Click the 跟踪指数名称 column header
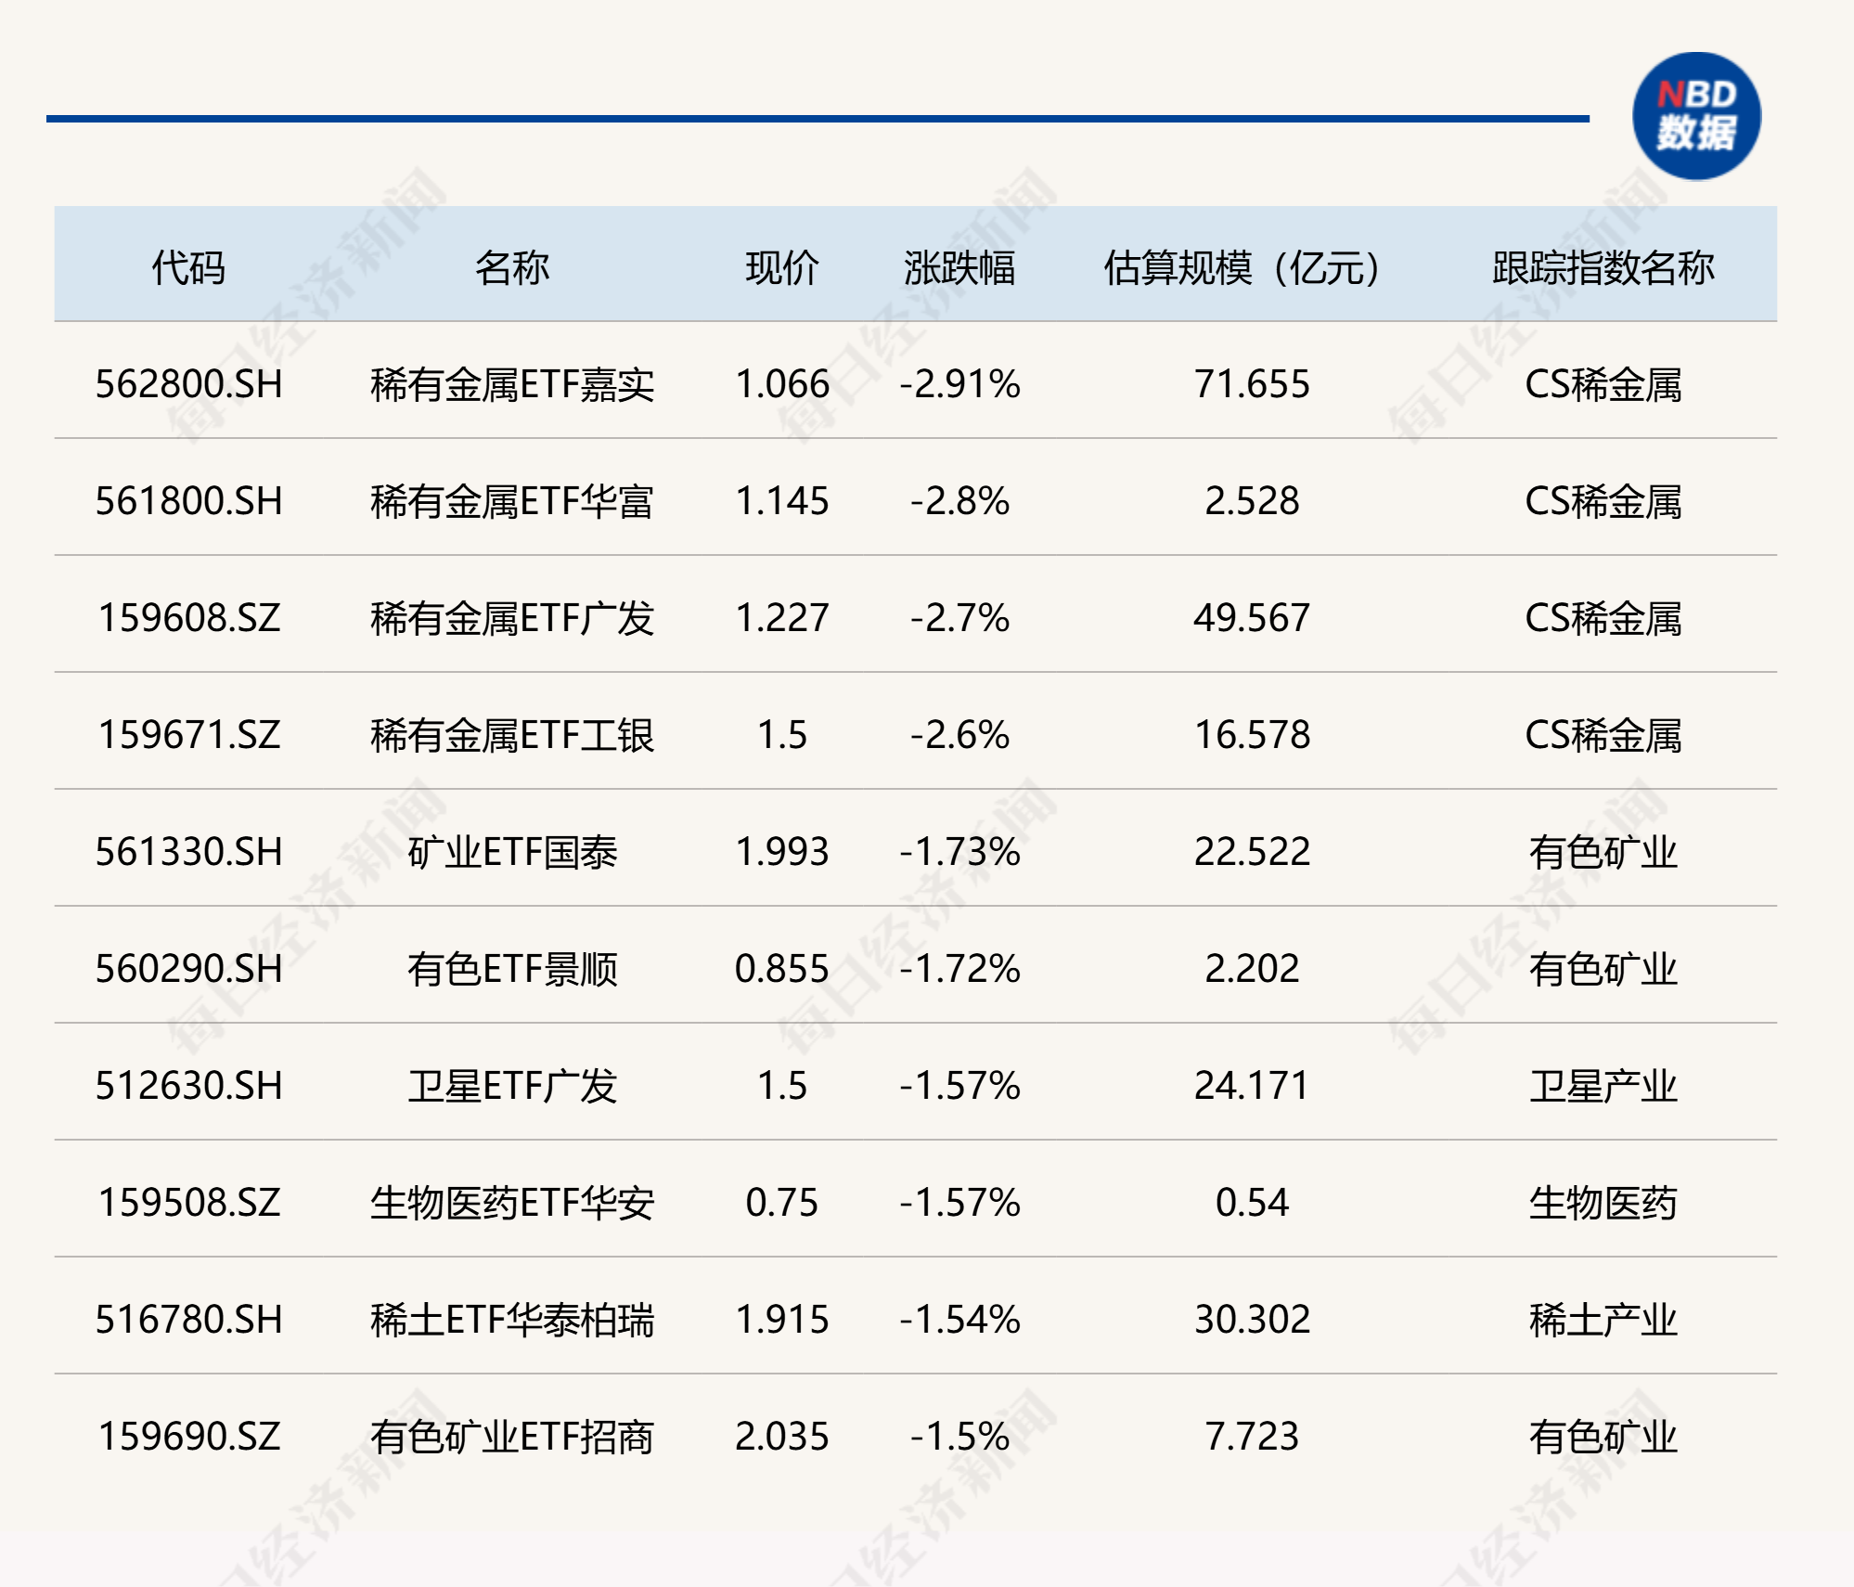This screenshot has width=1854, height=1587. tap(1603, 268)
